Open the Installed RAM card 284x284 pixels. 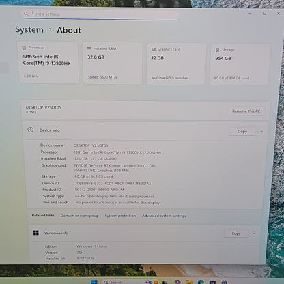click(113, 63)
